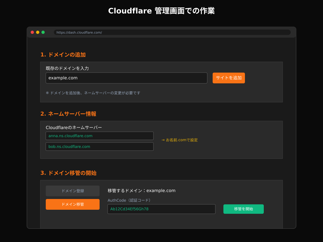Switch to the ドメイン登録 tab
This screenshot has width=323, height=242.
point(73,191)
